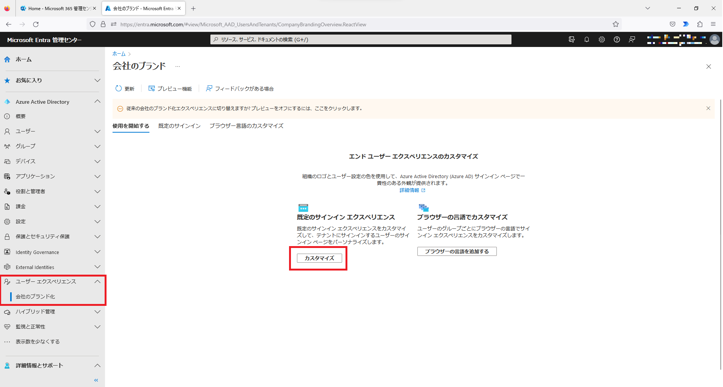Screen dimensions: 723x387
Task: Click the カスタマイズ button
Action: pyautogui.click(x=320, y=258)
